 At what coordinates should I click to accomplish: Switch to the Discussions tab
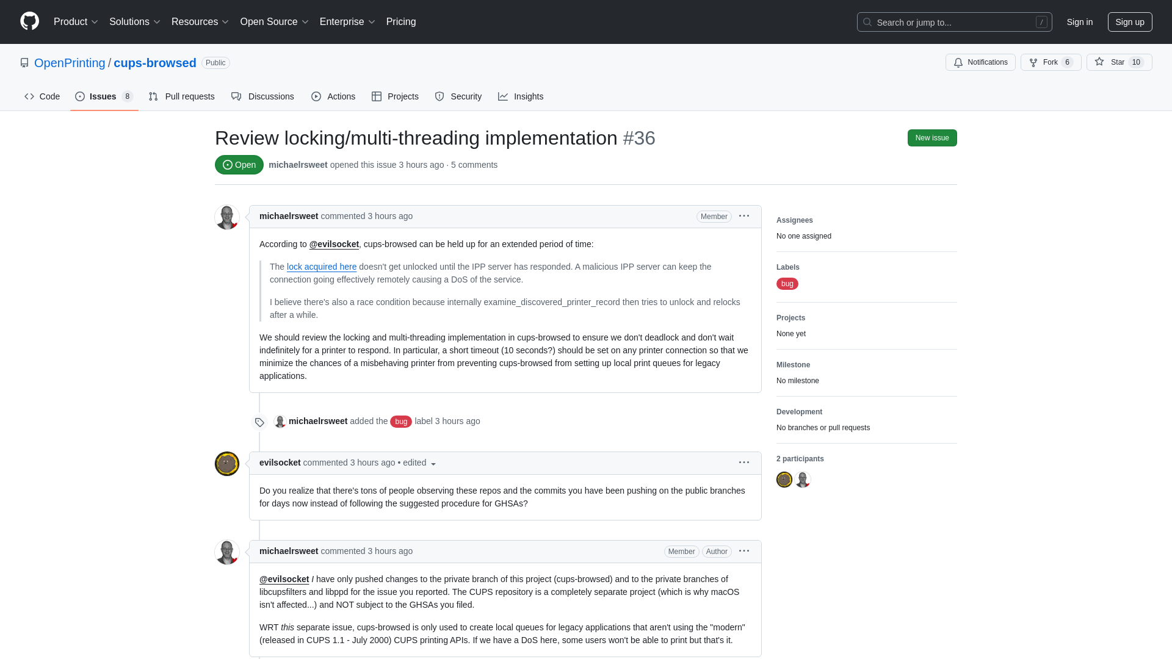click(x=262, y=96)
